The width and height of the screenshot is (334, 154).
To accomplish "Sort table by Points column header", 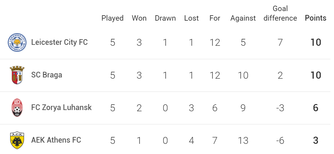I will [x=315, y=18].
